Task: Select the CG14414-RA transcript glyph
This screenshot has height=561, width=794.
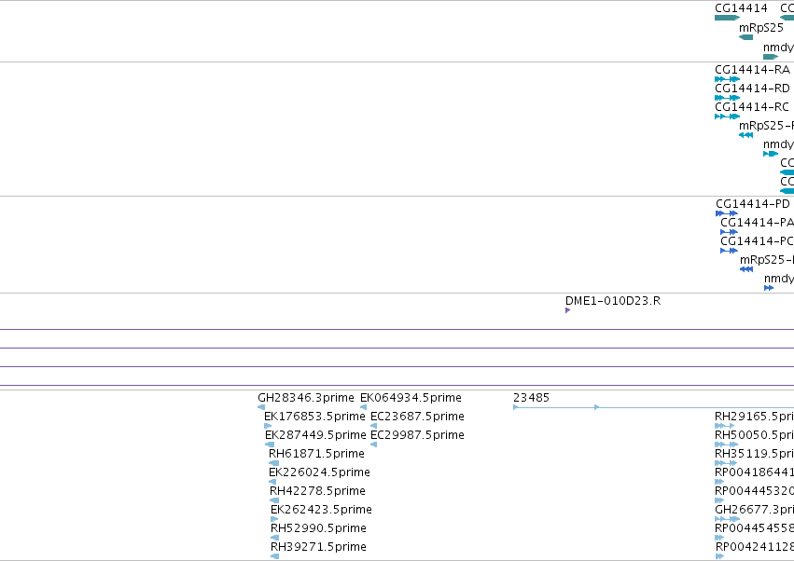Action: coord(727,79)
